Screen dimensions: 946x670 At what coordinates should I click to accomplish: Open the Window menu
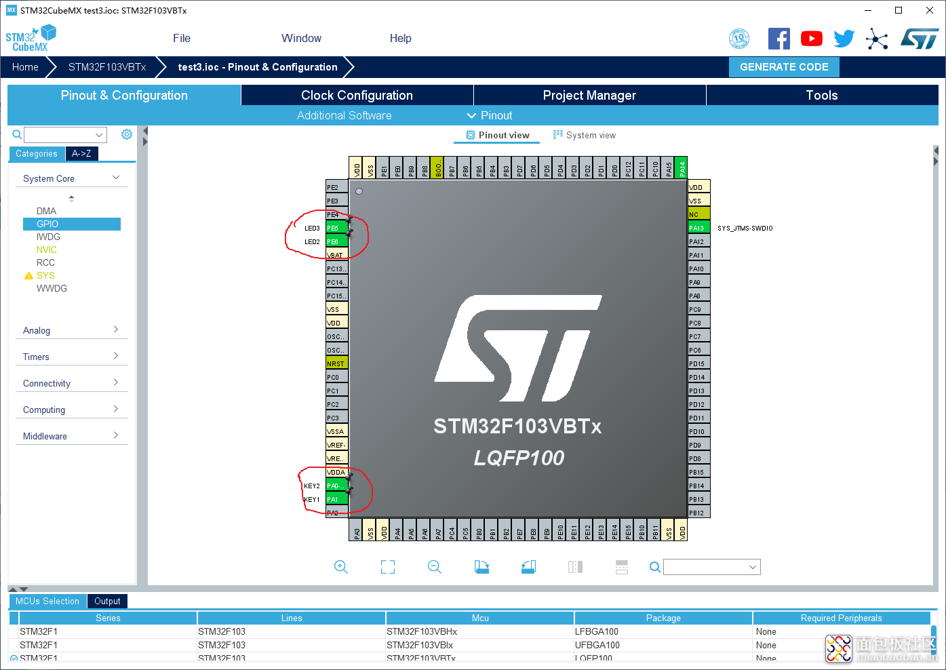pyautogui.click(x=301, y=38)
